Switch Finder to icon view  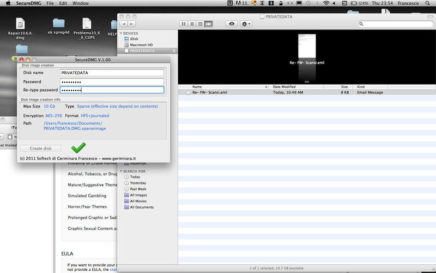coord(184,24)
